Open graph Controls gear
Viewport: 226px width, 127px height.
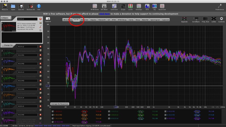[x=221, y=19]
